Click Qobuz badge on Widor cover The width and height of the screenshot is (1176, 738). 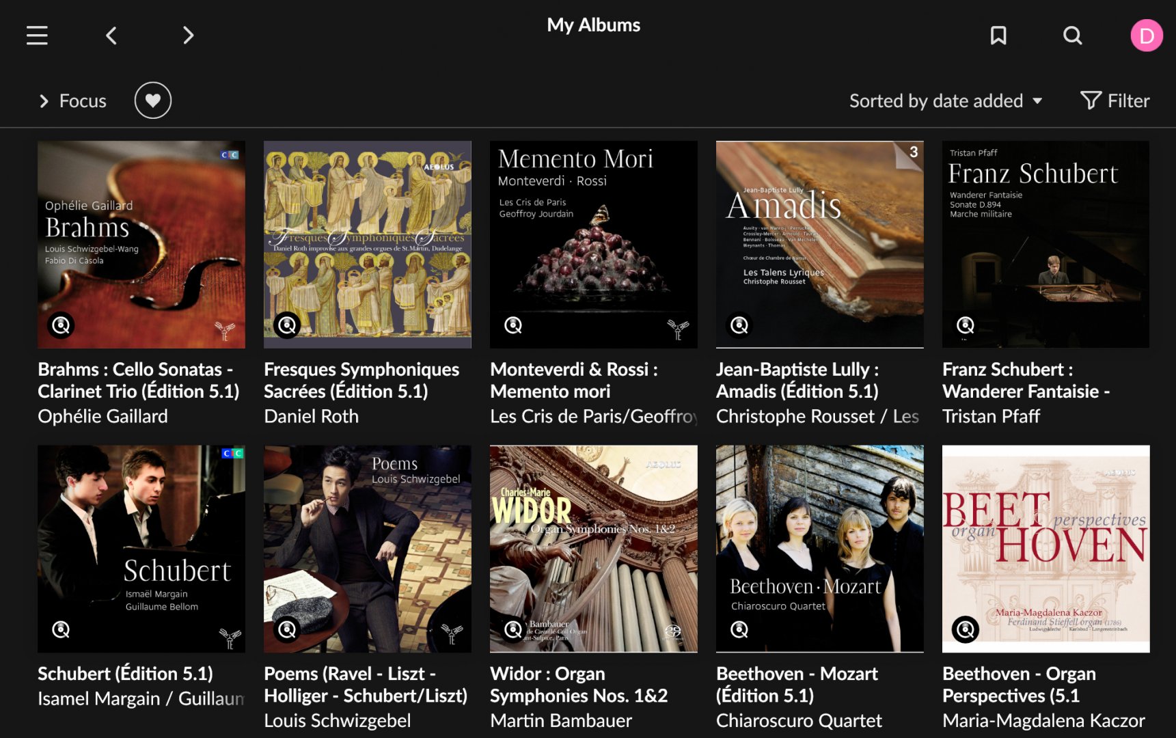coord(513,629)
